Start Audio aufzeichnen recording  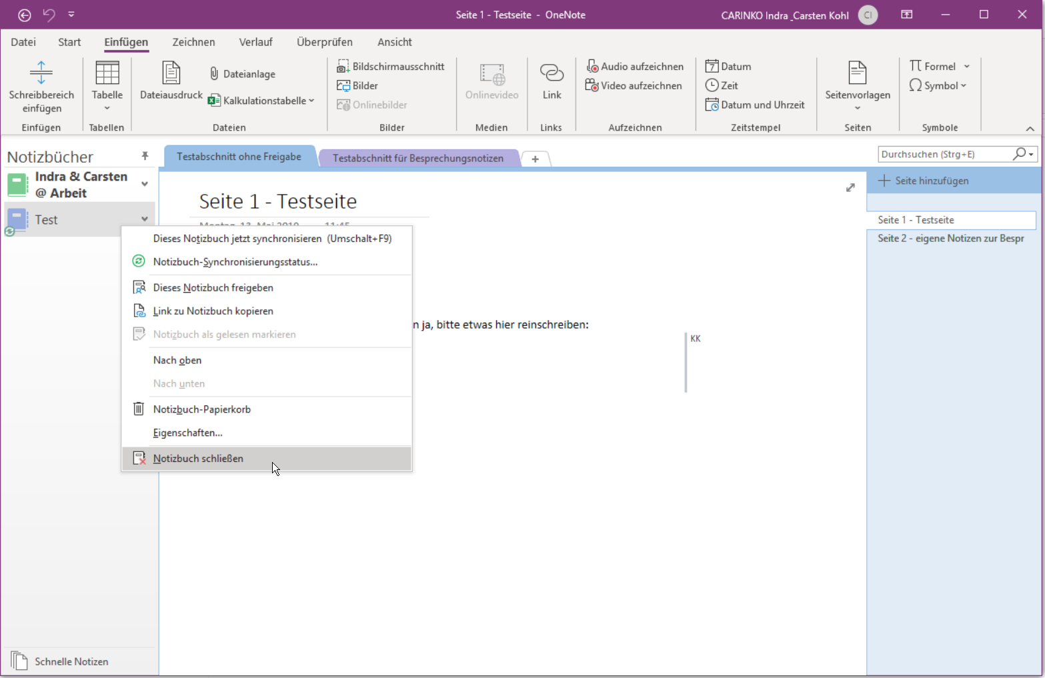pos(635,67)
